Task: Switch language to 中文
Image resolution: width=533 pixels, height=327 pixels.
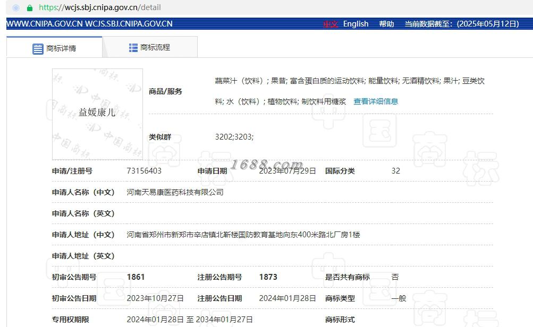Action: (x=330, y=24)
